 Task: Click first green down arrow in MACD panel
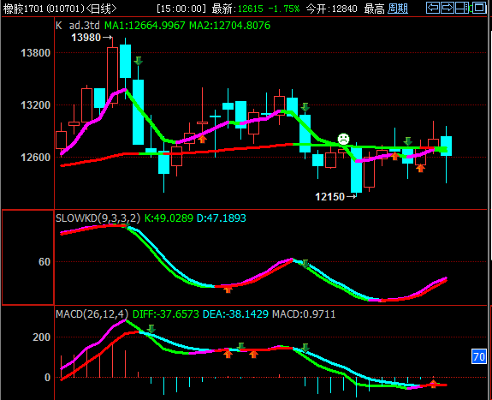pyautogui.click(x=151, y=329)
